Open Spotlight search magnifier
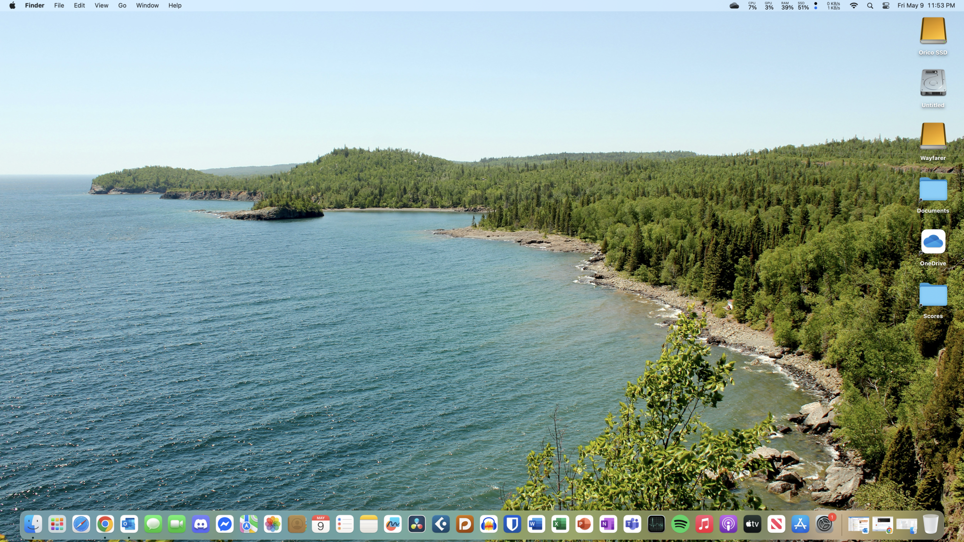964x542 pixels. coord(870,6)
